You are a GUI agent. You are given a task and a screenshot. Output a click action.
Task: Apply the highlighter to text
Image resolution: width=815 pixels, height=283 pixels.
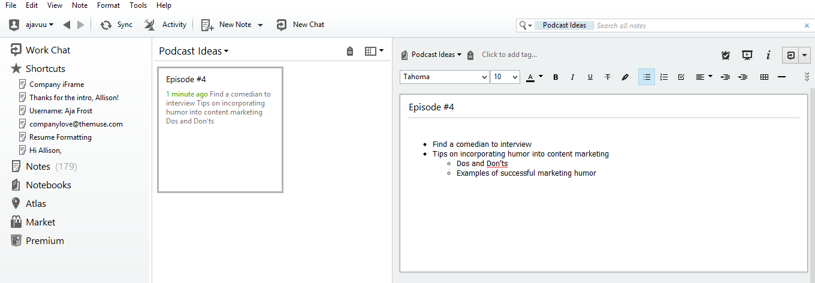tap(625, 77)
